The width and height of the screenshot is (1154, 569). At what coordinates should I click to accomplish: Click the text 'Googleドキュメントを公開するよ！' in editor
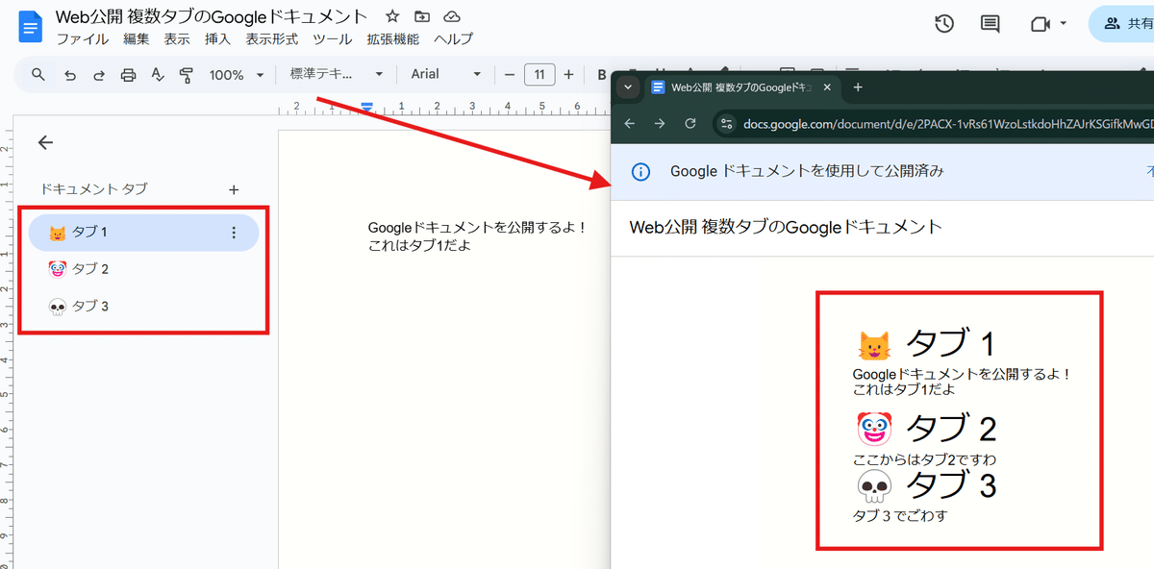[x=478, y=228]
